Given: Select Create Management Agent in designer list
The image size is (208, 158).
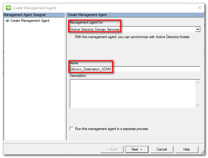Looking at the screenshot, I should pyautogui.click(x=30, y=21).
